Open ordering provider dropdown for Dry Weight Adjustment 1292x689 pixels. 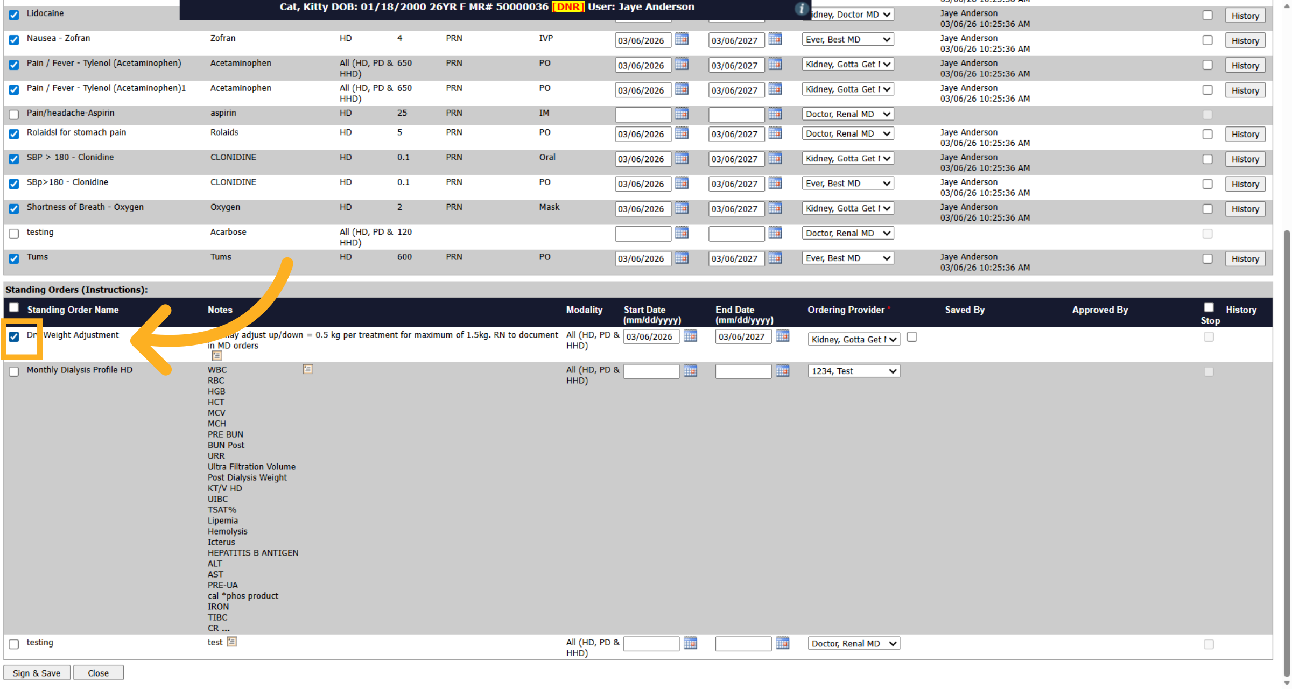pyautogui.click(x=854, y=339)
